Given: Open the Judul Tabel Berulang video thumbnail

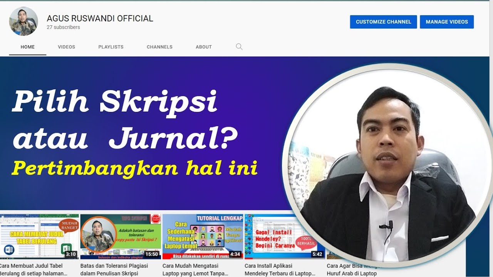Looking at the screenshot, I should click(x=39, y=237).
